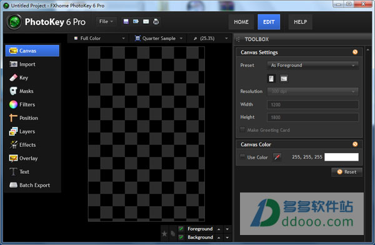Open the Batch Export panel
375x245 pixels.
point(32,185)
